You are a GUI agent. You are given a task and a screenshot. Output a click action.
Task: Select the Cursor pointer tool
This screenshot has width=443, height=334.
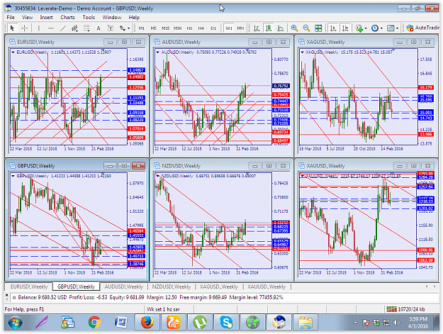click(12, 28)
